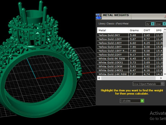Click the vertical scrollbar down arrow
The height and width of the screenshot is (125, 166).
(x=165, y=74)
